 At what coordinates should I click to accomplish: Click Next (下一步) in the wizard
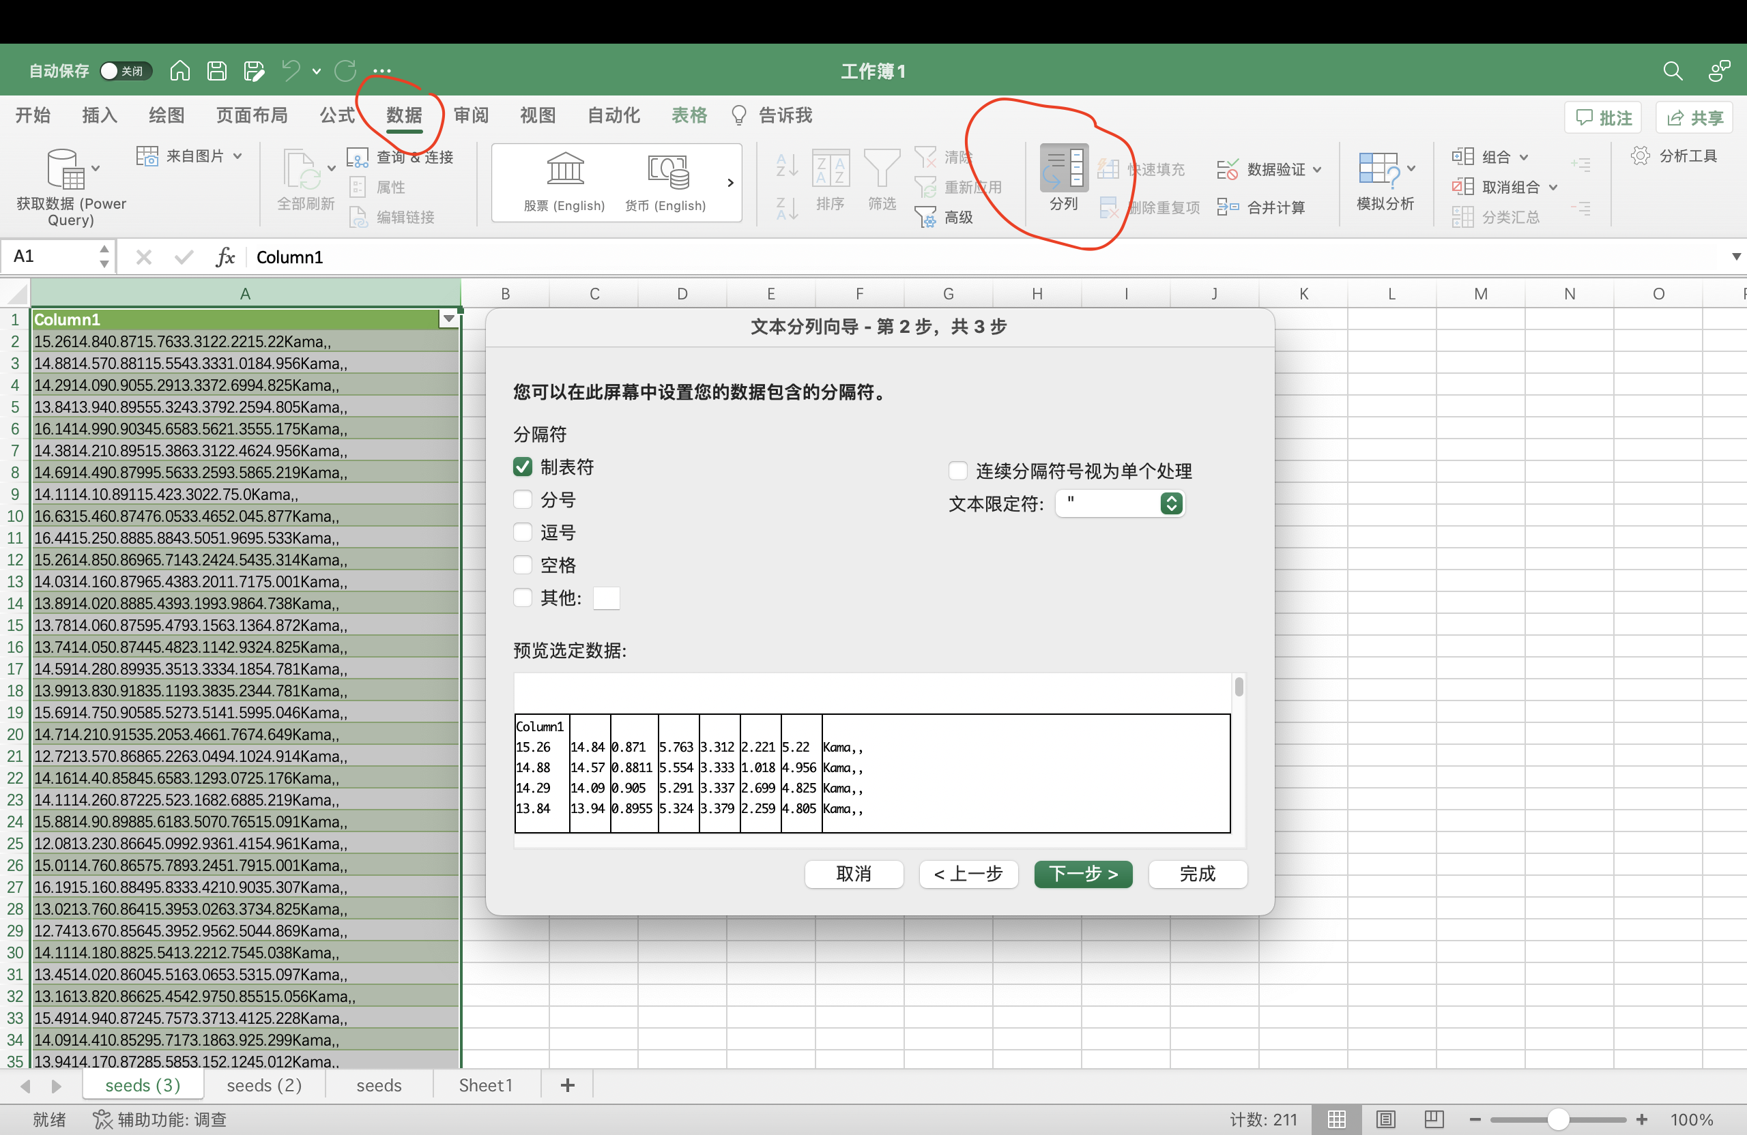[1084, 874]
